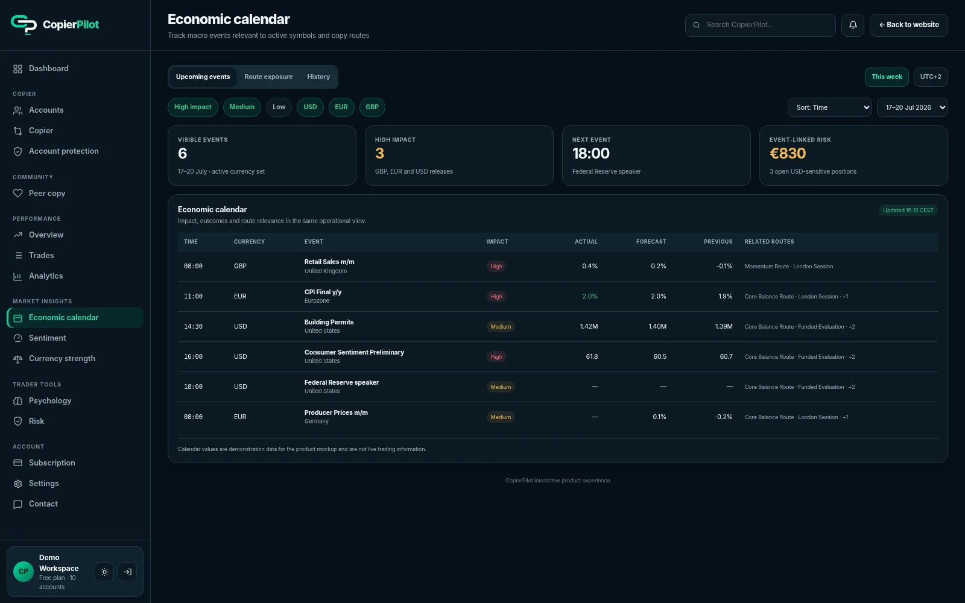Click the Psychology brain icon
The width and height of the screenshot is (965, 603).
[x=17, y=401]
